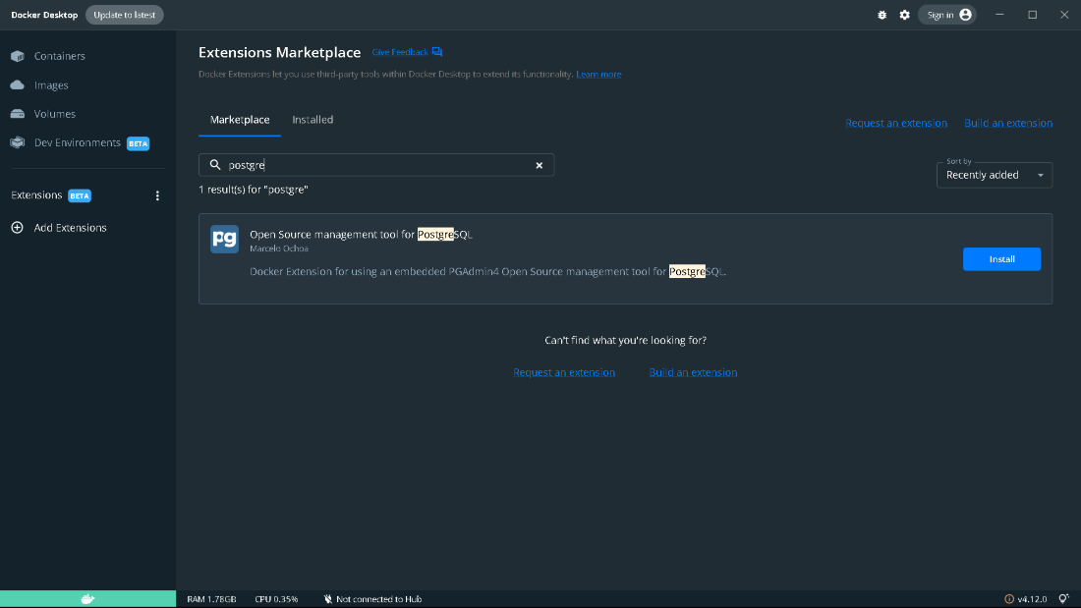Open the troubleshoot bug icon

882,15
